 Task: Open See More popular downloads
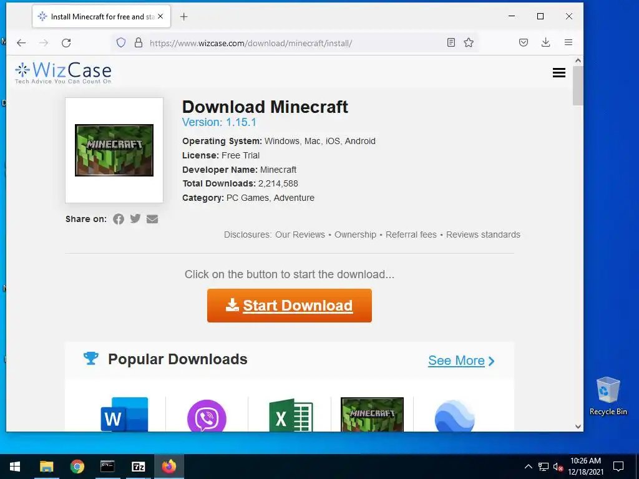coord(461,361)
